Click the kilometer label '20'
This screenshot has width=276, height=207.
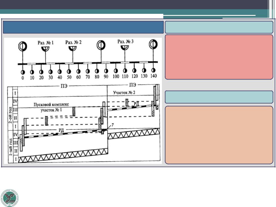point(41,77)
